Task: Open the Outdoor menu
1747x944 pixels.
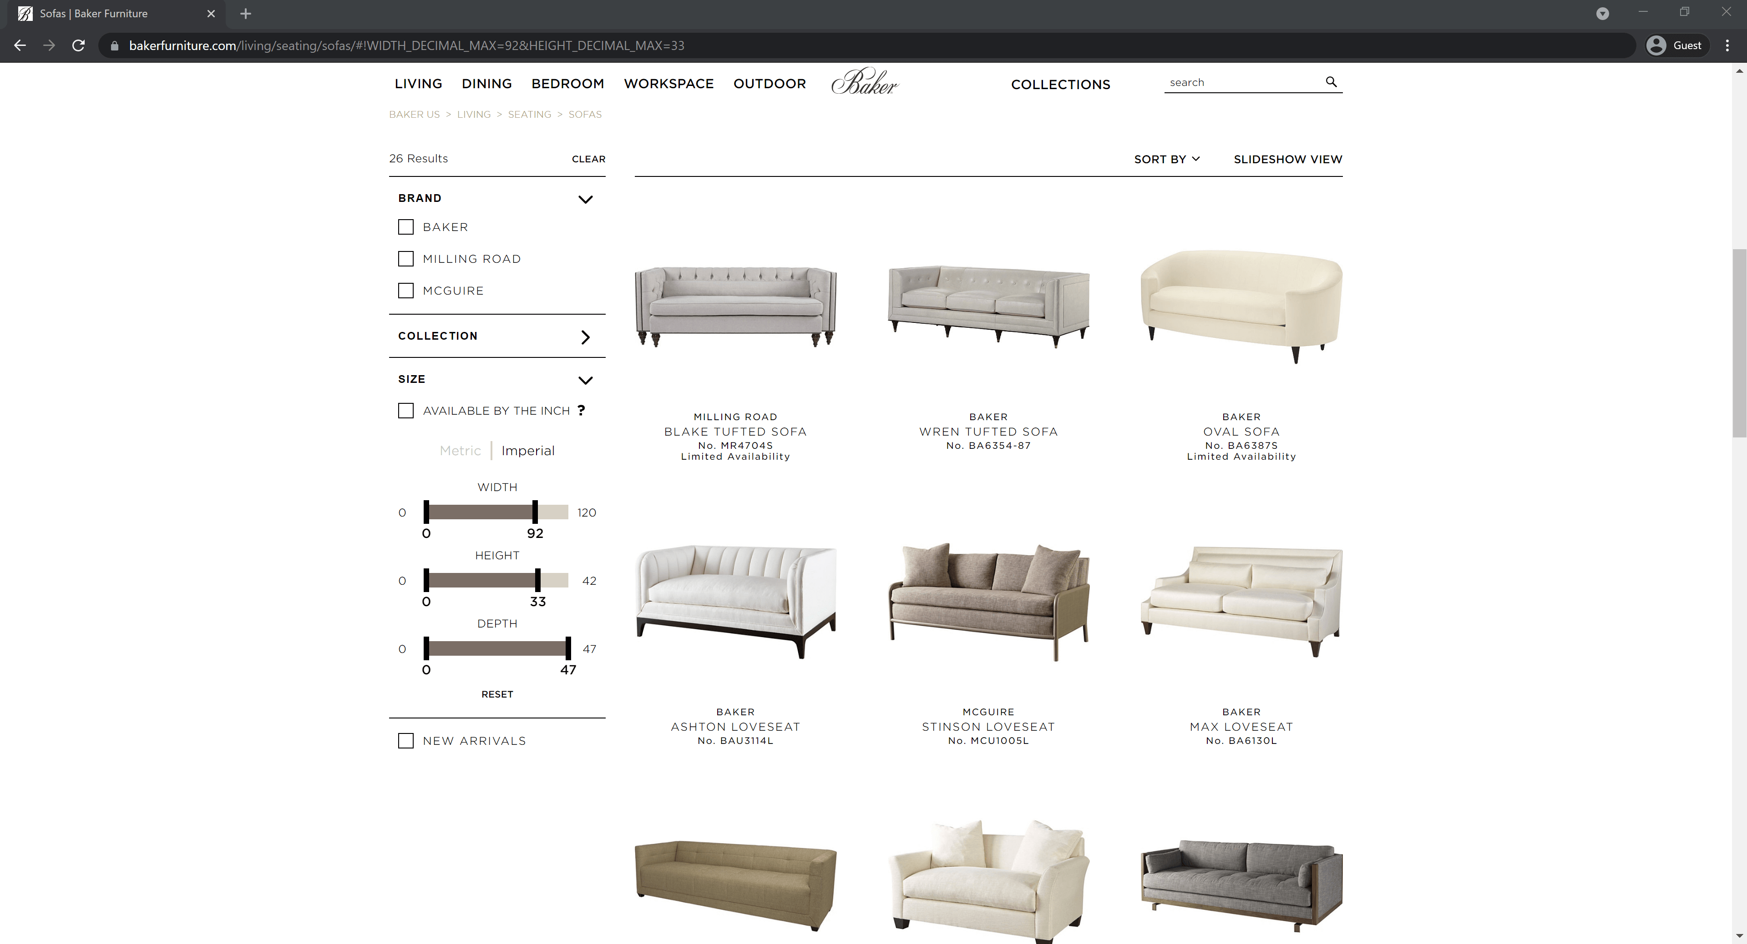Action: (770, 83)
